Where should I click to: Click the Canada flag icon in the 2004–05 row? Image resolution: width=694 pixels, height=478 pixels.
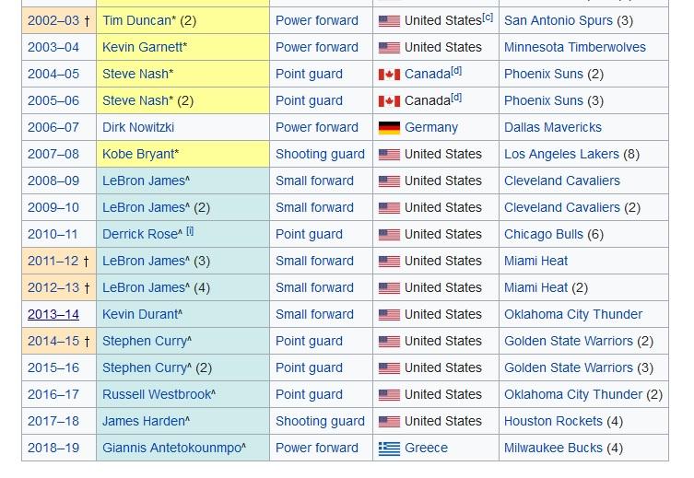click(389, 75)
